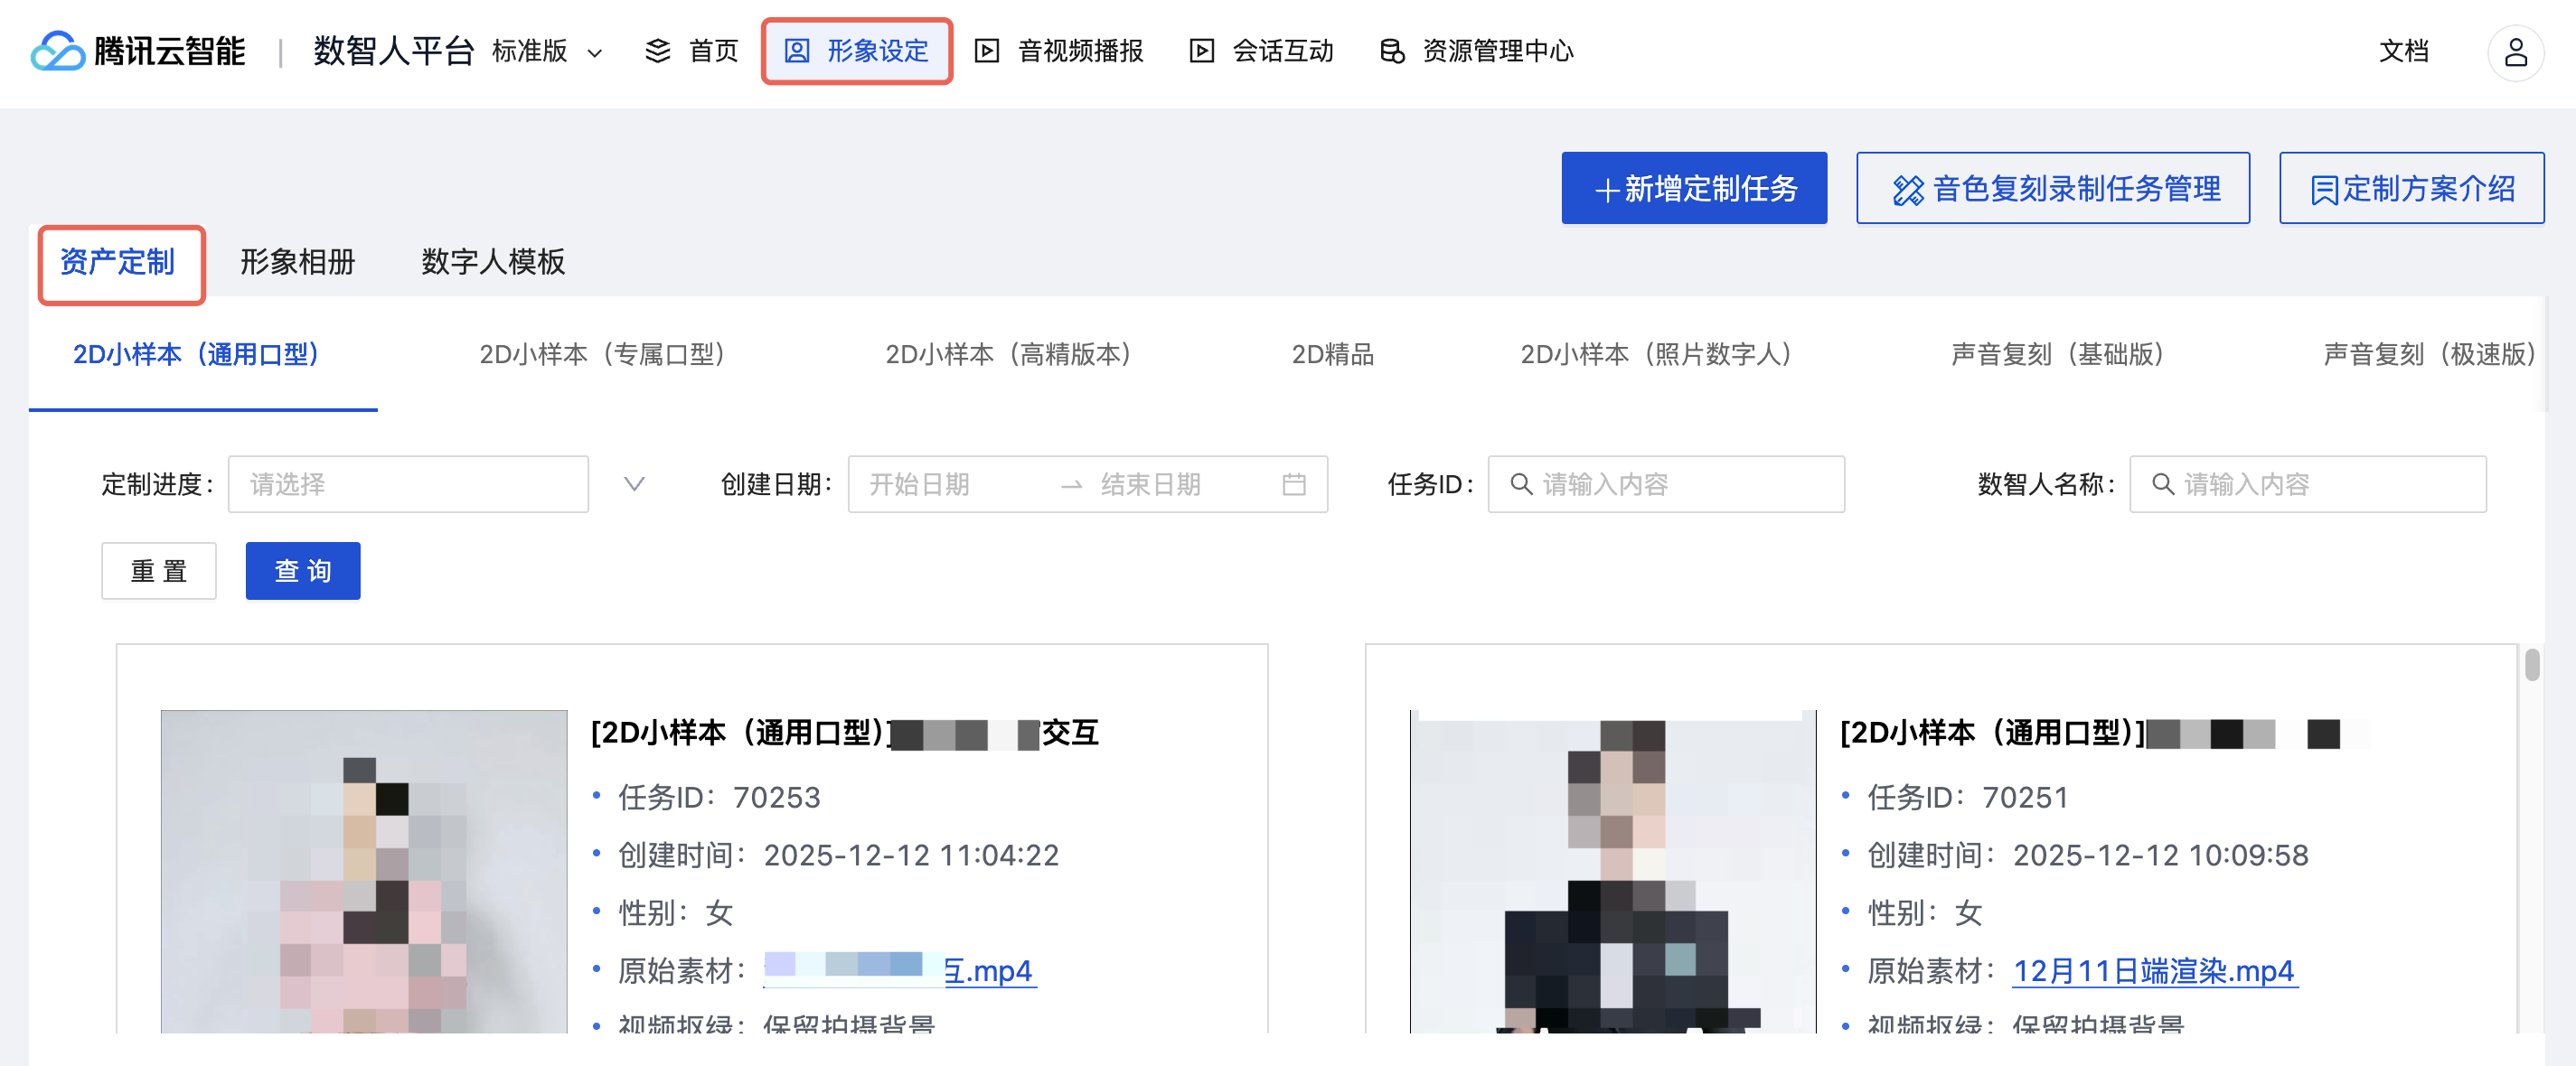Switch to 形象相册 tab
This screenshot has height=1066, width=2576.
297,262
